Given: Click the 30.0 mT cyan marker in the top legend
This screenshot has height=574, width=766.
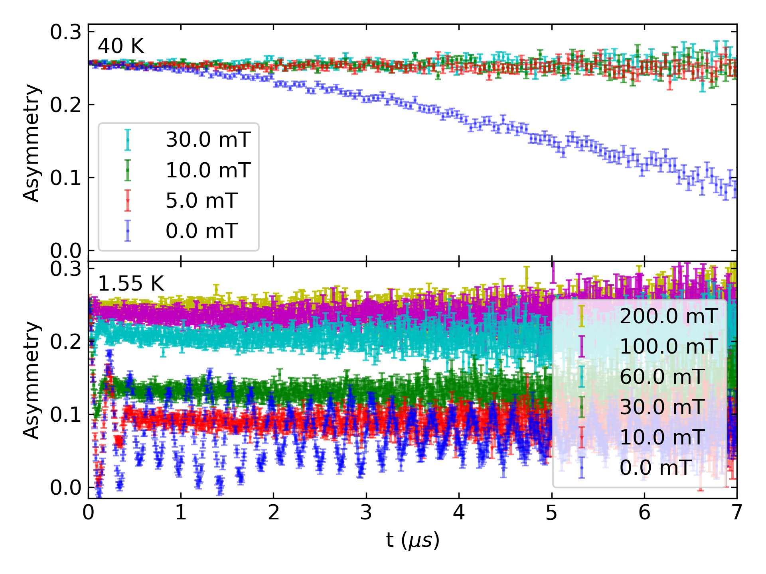Looking at the screenshot, I should coord(128,140).
